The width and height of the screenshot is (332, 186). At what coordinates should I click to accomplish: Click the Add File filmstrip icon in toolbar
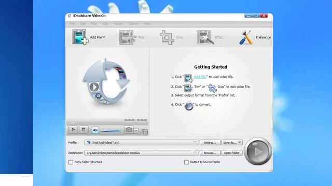pos(80,37)
